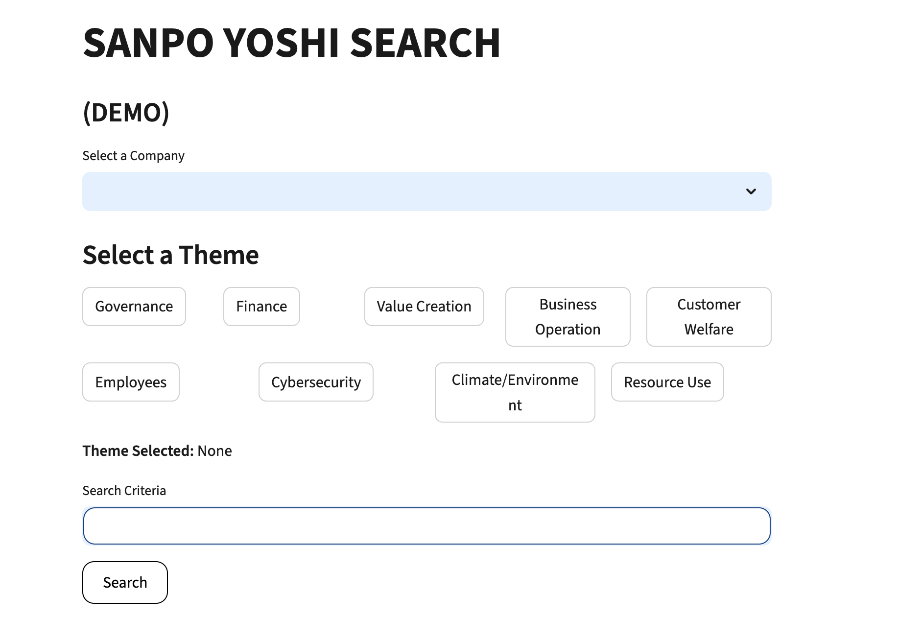Click the Search Criteria label

point(124,490)
